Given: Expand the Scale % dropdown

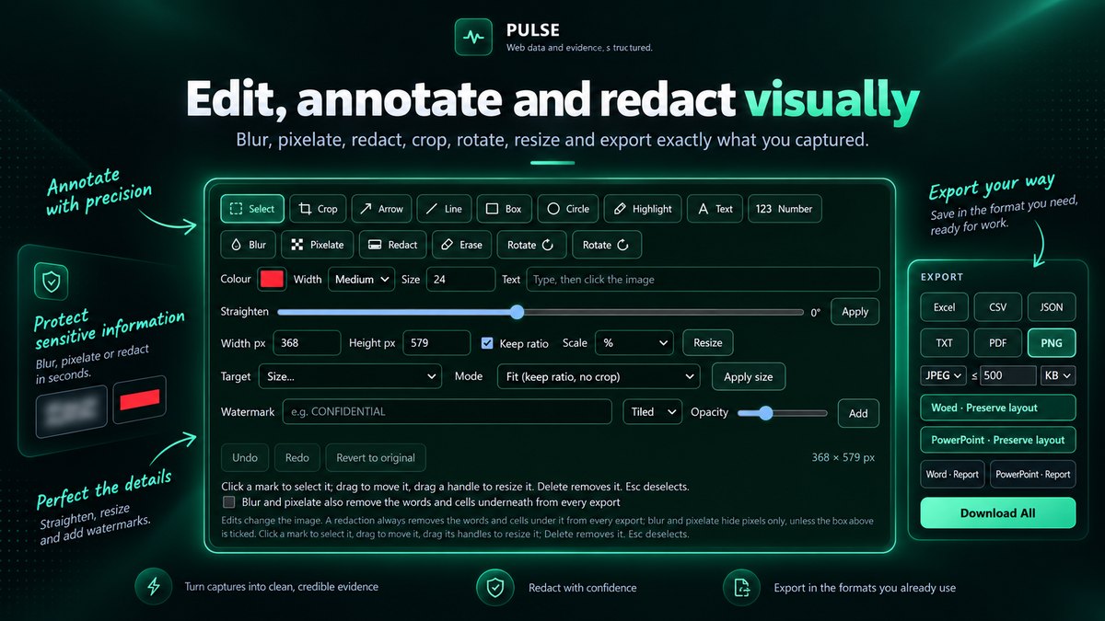Looking at the screenshot, I should point(634,343).
